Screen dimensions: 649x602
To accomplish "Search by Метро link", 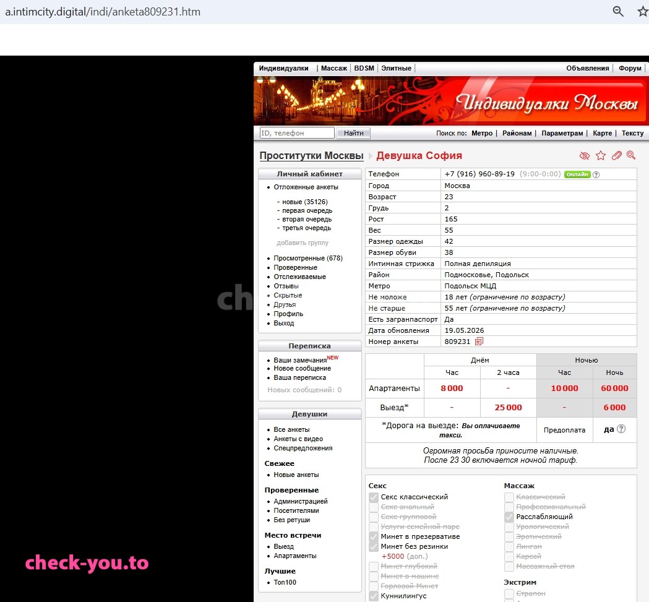I will (x=482, y=133).
